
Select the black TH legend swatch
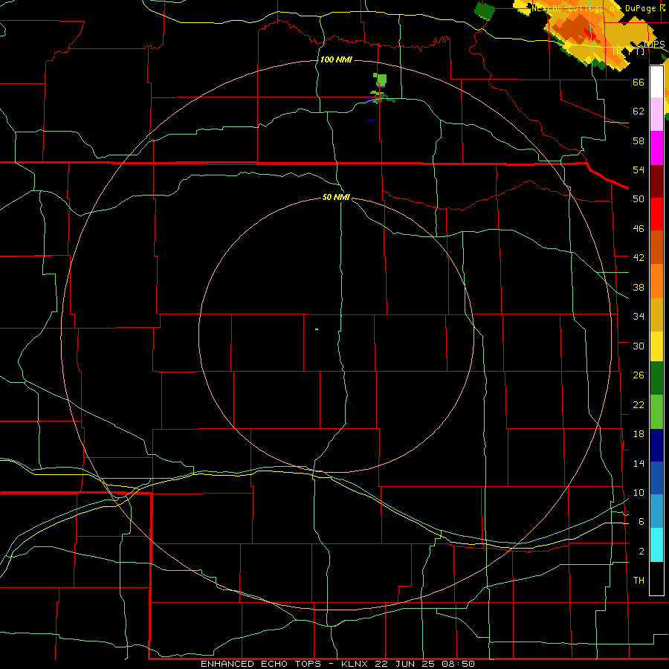pyautogui.click(x=656, y=578)
